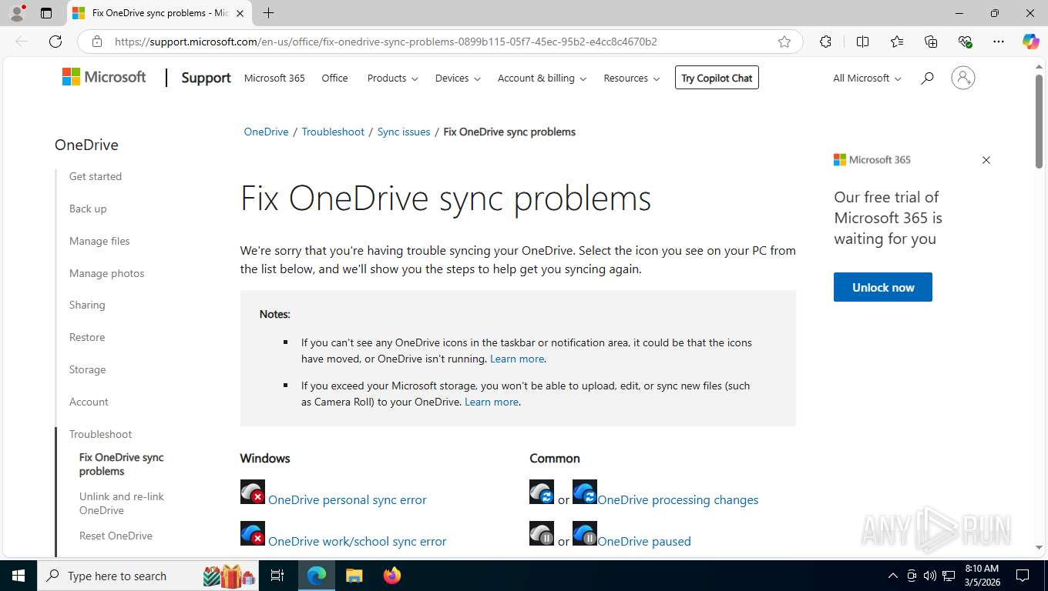Close the Fix OneDrive sync problems tab

click(240, 13)
